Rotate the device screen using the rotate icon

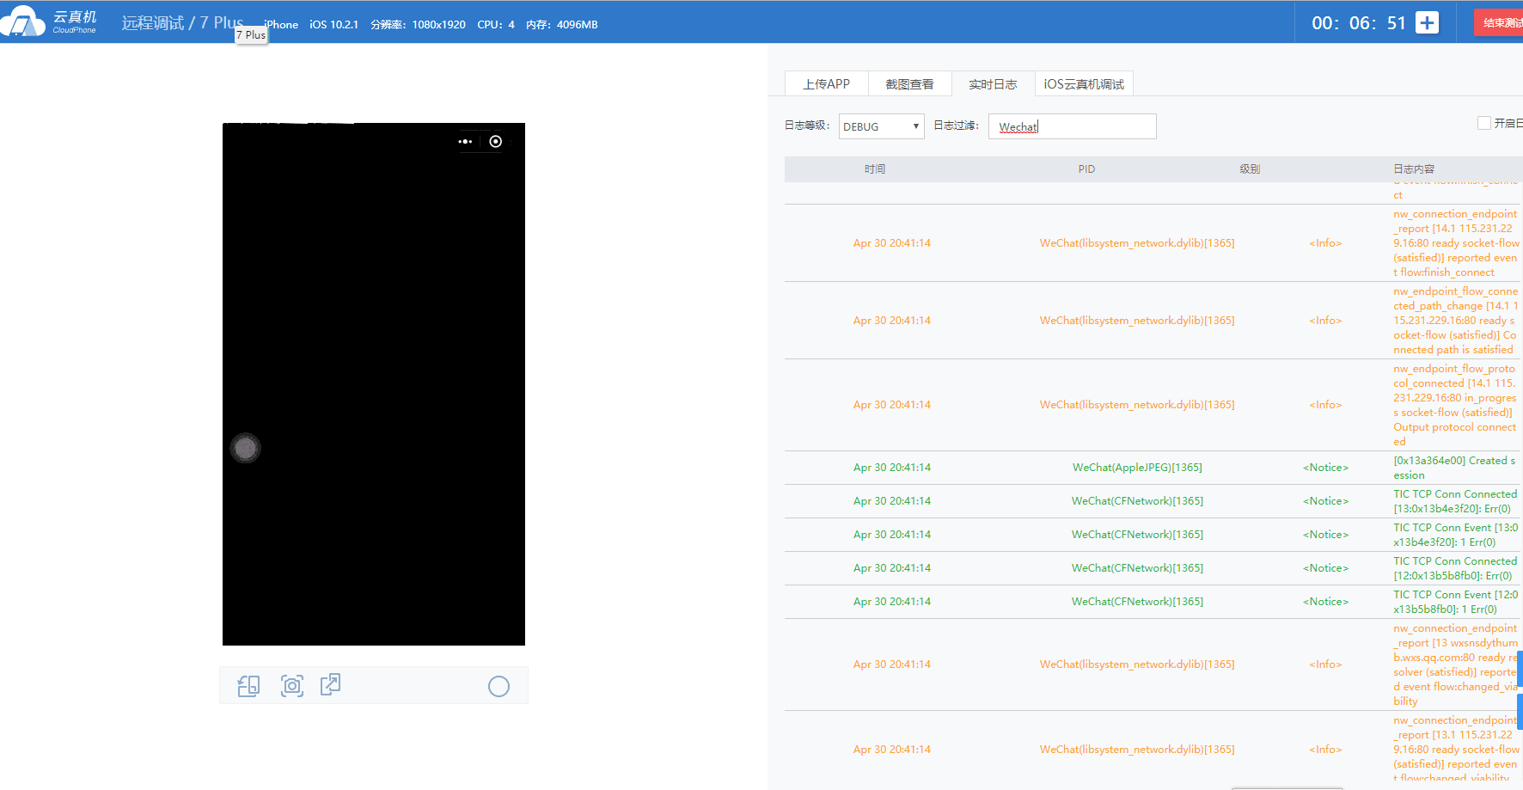[x=248, y=686]
